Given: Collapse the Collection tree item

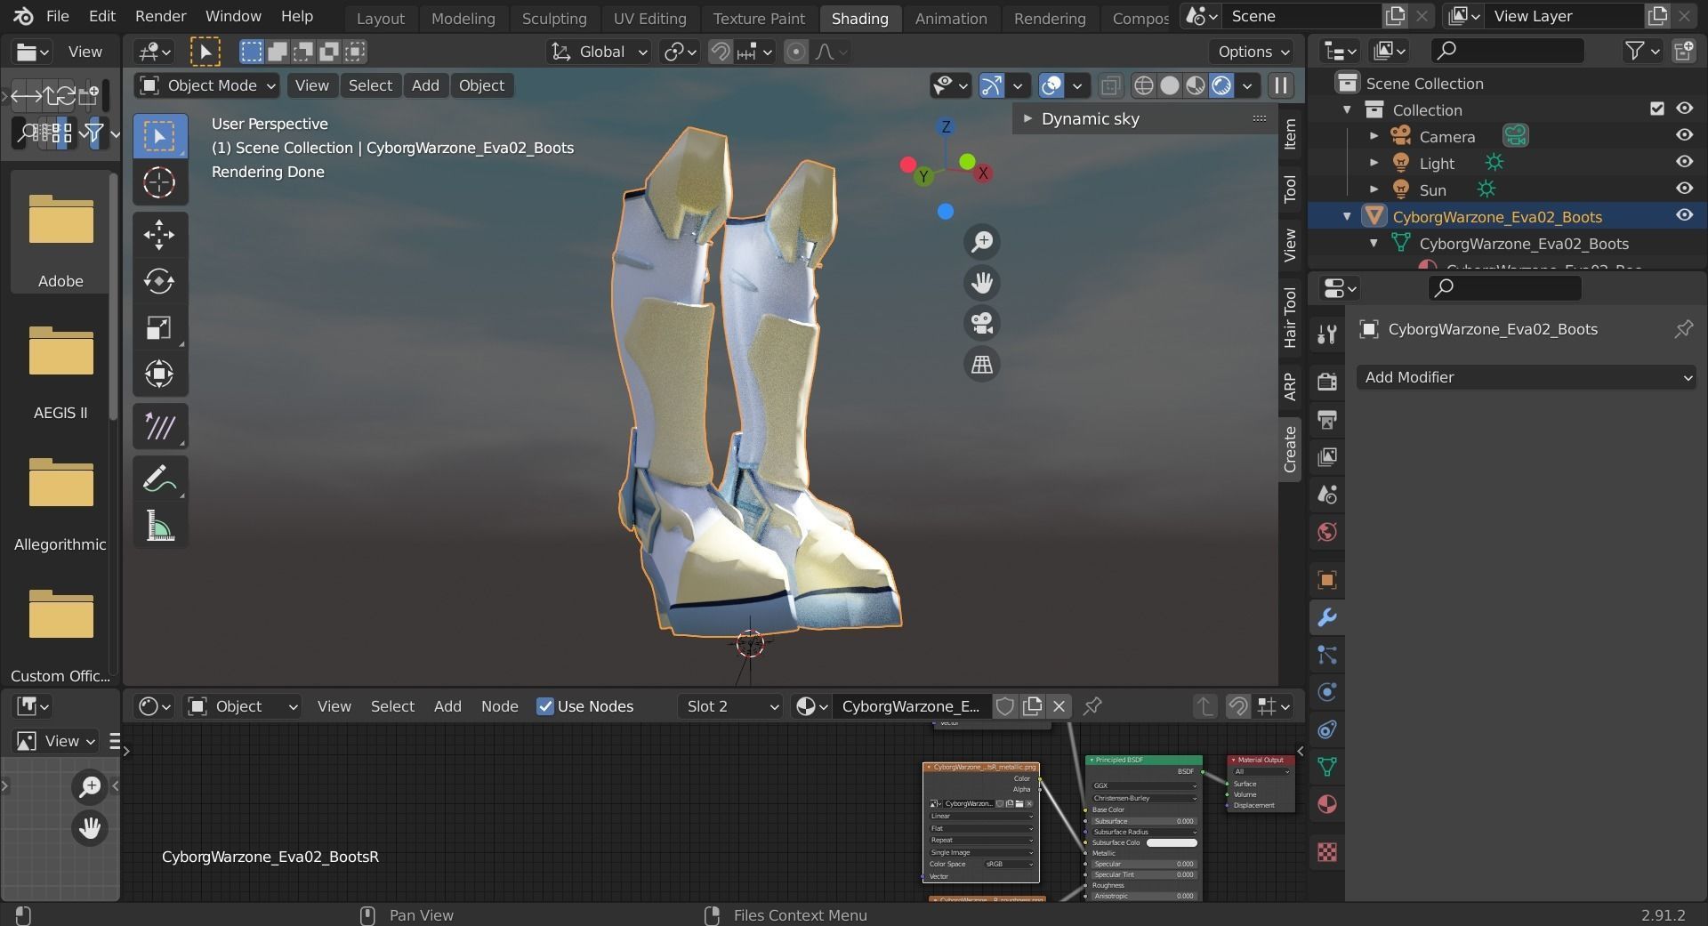Looking at the screenshot, I should [x=1347, y=109].
